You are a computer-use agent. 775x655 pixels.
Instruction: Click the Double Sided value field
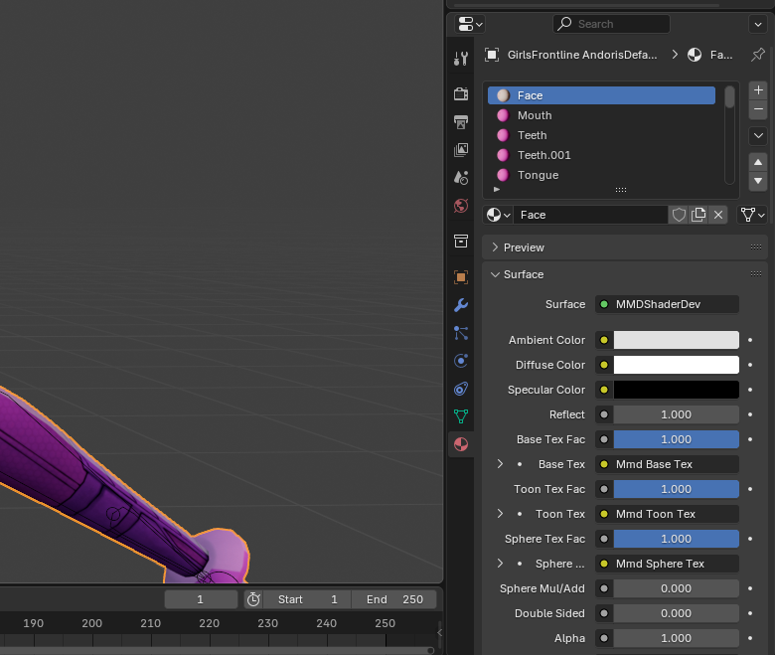(x=677, y=613)
